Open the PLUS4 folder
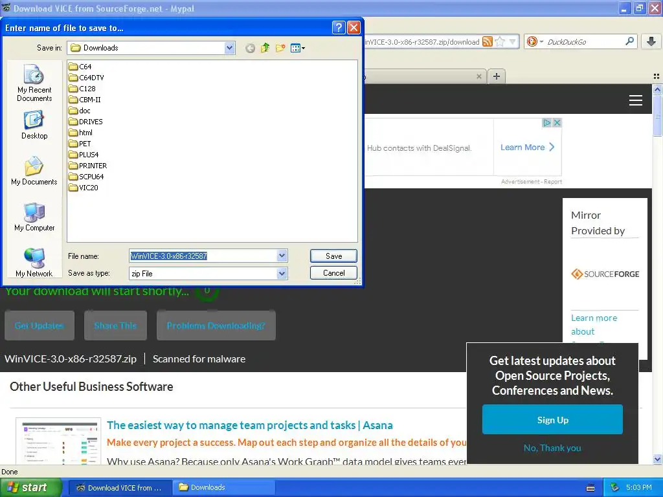Screen dimensions: 663x497 click(84, 155)
